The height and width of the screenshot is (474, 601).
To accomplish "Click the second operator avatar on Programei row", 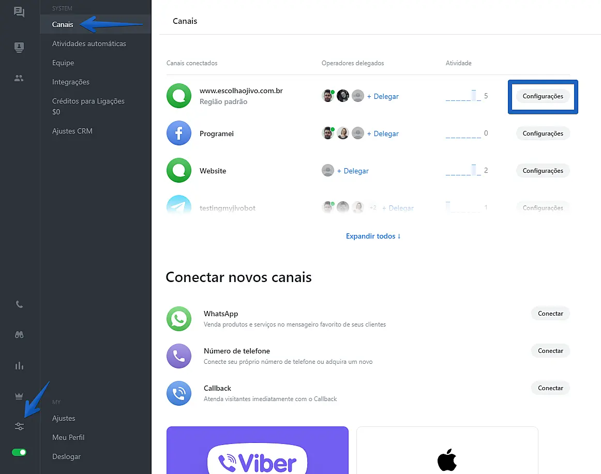I will [x=343, y=133].
